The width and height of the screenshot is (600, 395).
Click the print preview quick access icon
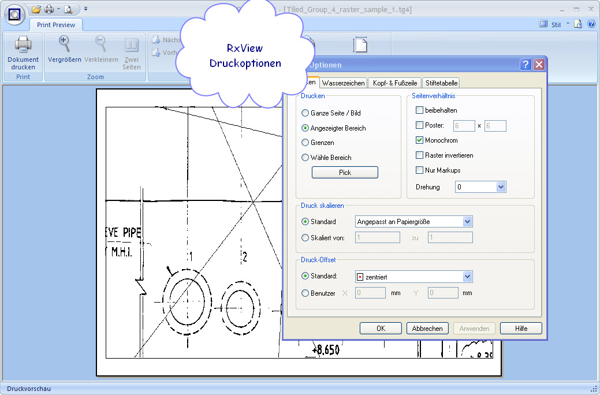click(68, 9)
